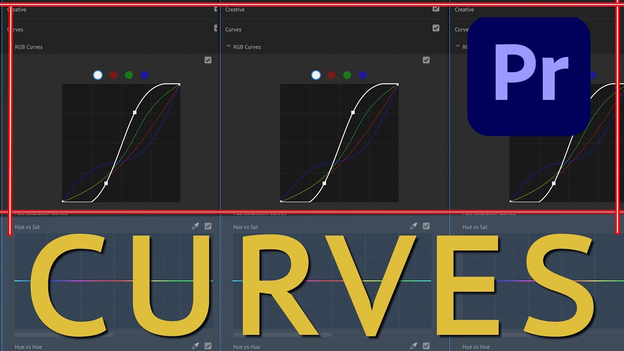Toggle the Hue vs Hue checkbox in the middle panel
This screenshot has width=624, height=351.
[x=426, y=346]
